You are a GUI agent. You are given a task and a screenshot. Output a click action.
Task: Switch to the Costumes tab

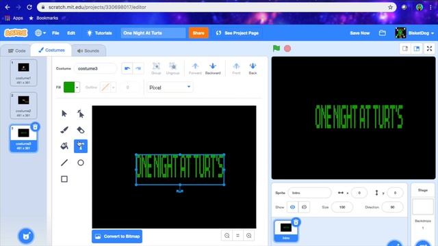(51, 50)
